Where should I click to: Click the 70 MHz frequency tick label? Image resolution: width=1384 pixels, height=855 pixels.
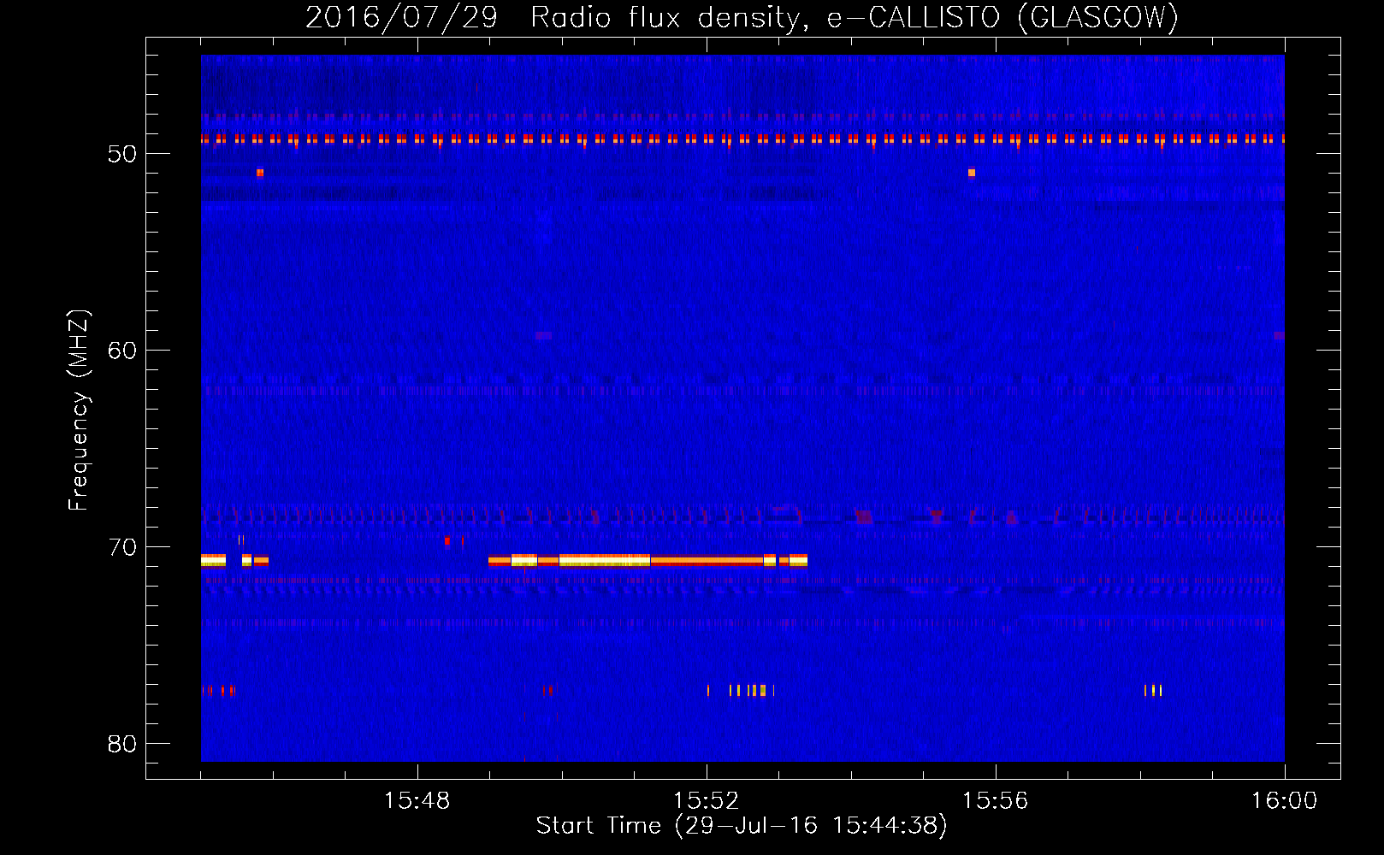tap(122, 547)
